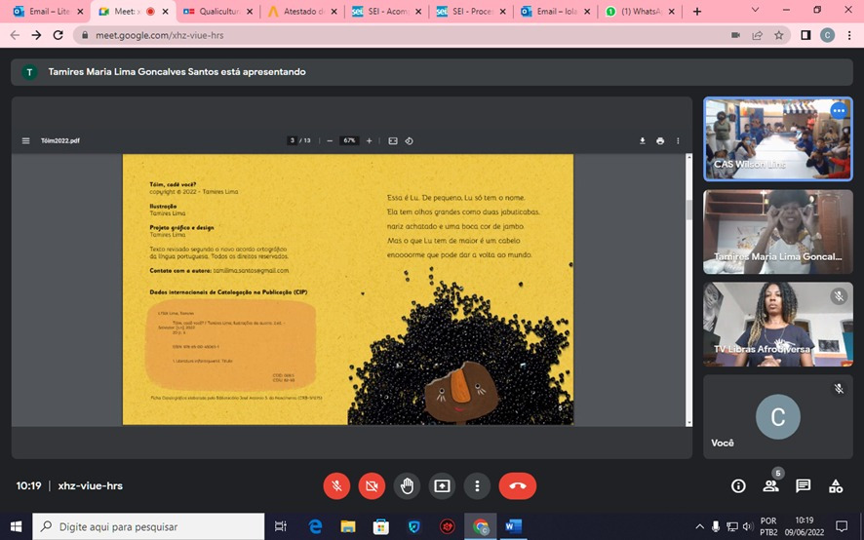Open volume control in system tray
Screen dimensions: 864x540
tap(748, 526)
